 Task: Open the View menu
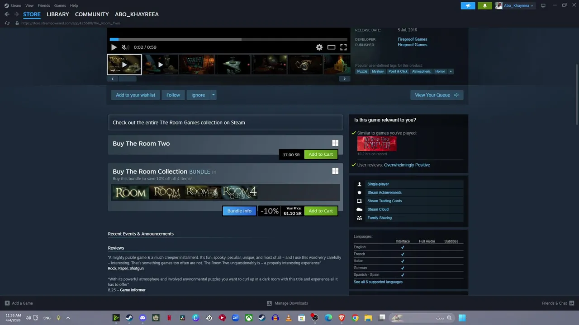(29, 5)
